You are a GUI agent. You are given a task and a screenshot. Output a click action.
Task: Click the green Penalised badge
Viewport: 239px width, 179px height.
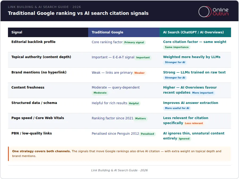point(147,134)
